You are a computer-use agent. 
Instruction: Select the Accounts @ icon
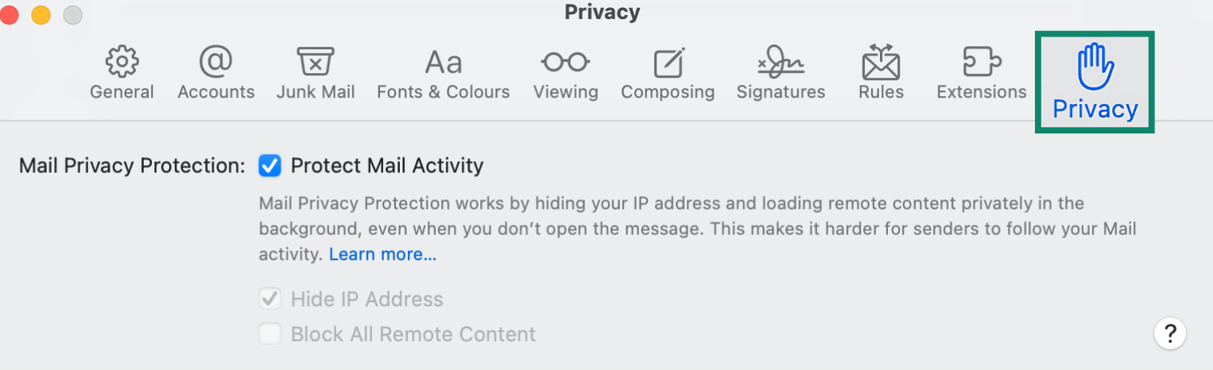215,60
